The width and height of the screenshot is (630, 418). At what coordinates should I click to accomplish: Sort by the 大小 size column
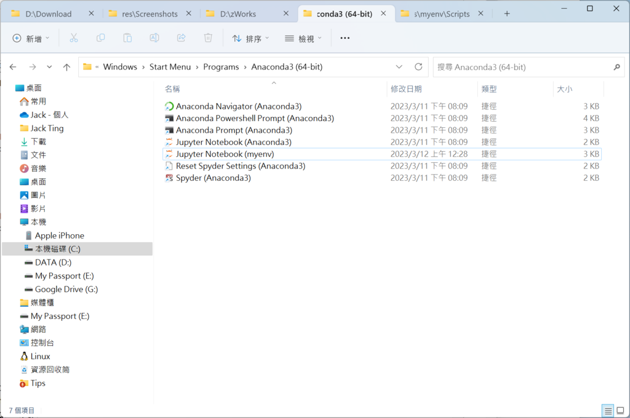pyautogui.click(x=565, y=89)
